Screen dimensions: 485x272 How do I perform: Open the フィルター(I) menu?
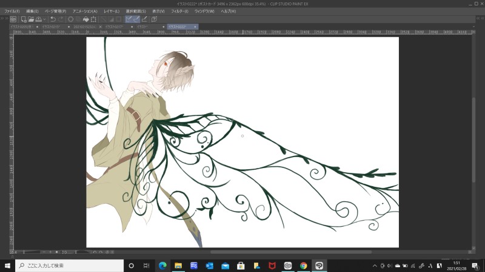click(179, 11)
